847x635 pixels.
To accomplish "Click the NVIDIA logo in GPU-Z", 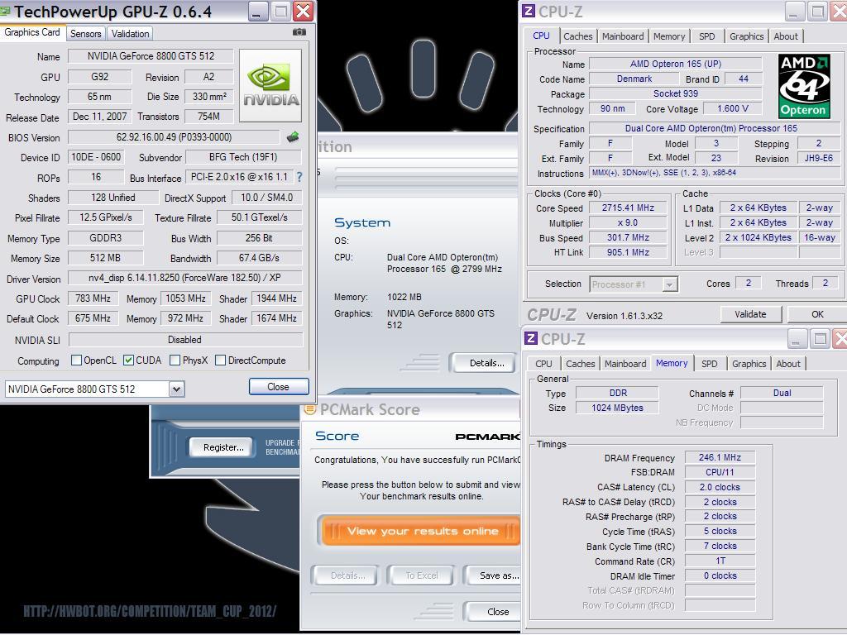I will [x=270, y=85].
